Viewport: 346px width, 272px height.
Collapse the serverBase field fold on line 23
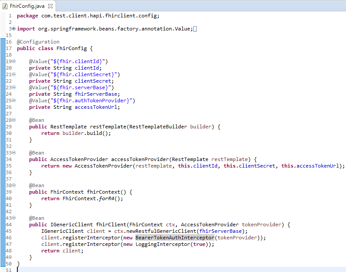[13, 87]
